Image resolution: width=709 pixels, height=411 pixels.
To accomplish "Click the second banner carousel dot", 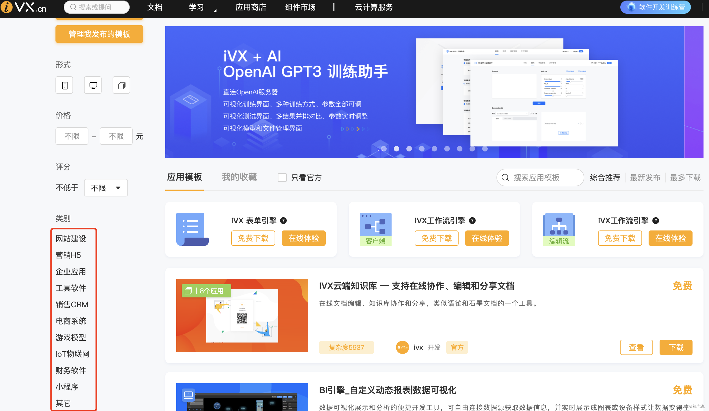I will 397,149.
